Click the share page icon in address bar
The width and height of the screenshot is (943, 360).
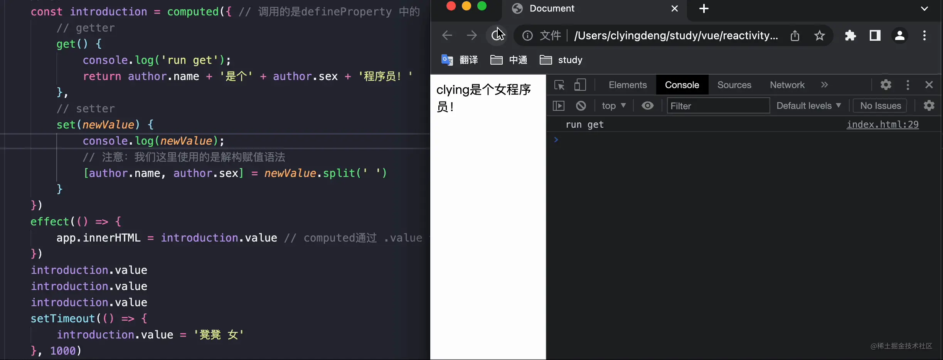pyautogui.click(x=795, y=36)
